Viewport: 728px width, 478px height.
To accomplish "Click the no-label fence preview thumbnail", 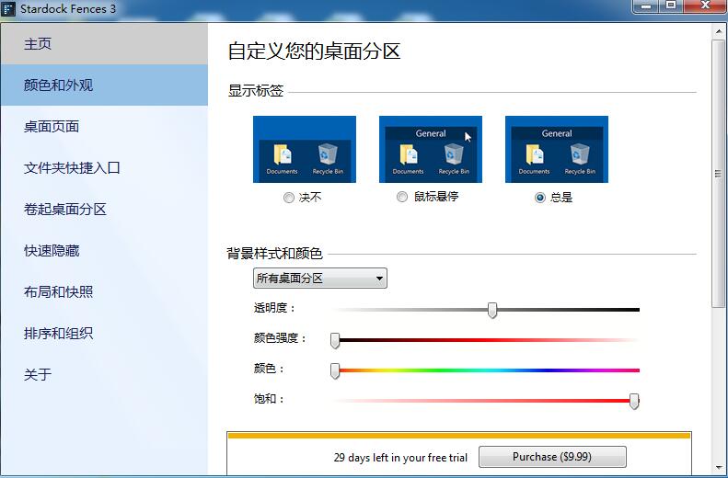I will tap(305, 149).
